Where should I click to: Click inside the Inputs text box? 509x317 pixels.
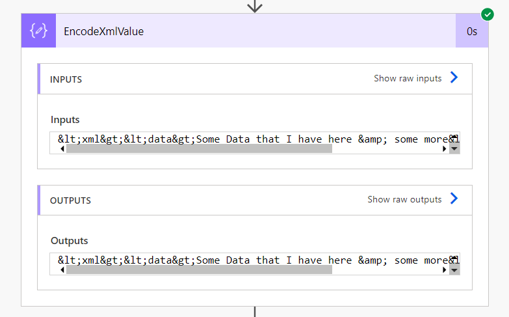click(x=255, y=143)
